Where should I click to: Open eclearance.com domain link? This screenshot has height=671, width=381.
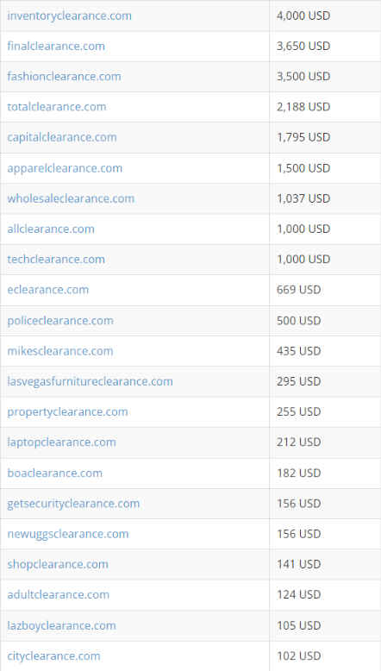click(48, 290)
